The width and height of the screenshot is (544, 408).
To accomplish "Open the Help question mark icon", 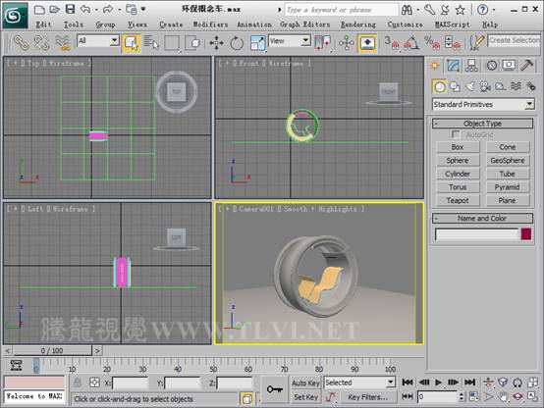I will click(482, 10).
